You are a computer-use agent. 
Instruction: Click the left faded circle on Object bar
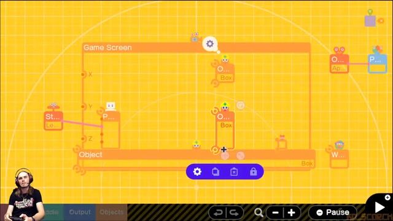pos(225,156)
